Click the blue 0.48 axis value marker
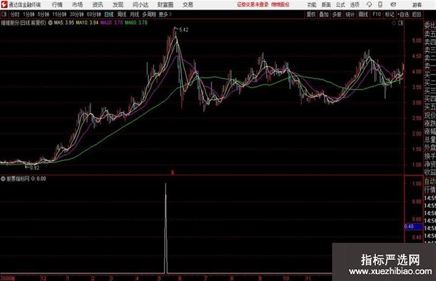436x281 pixels. coord(413,227)
